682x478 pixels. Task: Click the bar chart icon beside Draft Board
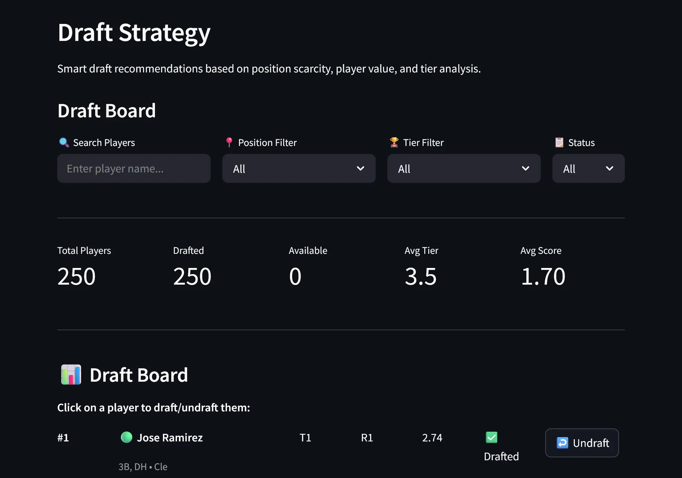[71, 375]
